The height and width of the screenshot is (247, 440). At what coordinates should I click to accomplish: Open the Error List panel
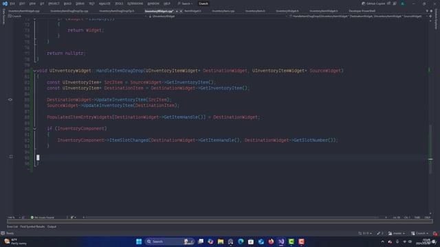[12, 226]
